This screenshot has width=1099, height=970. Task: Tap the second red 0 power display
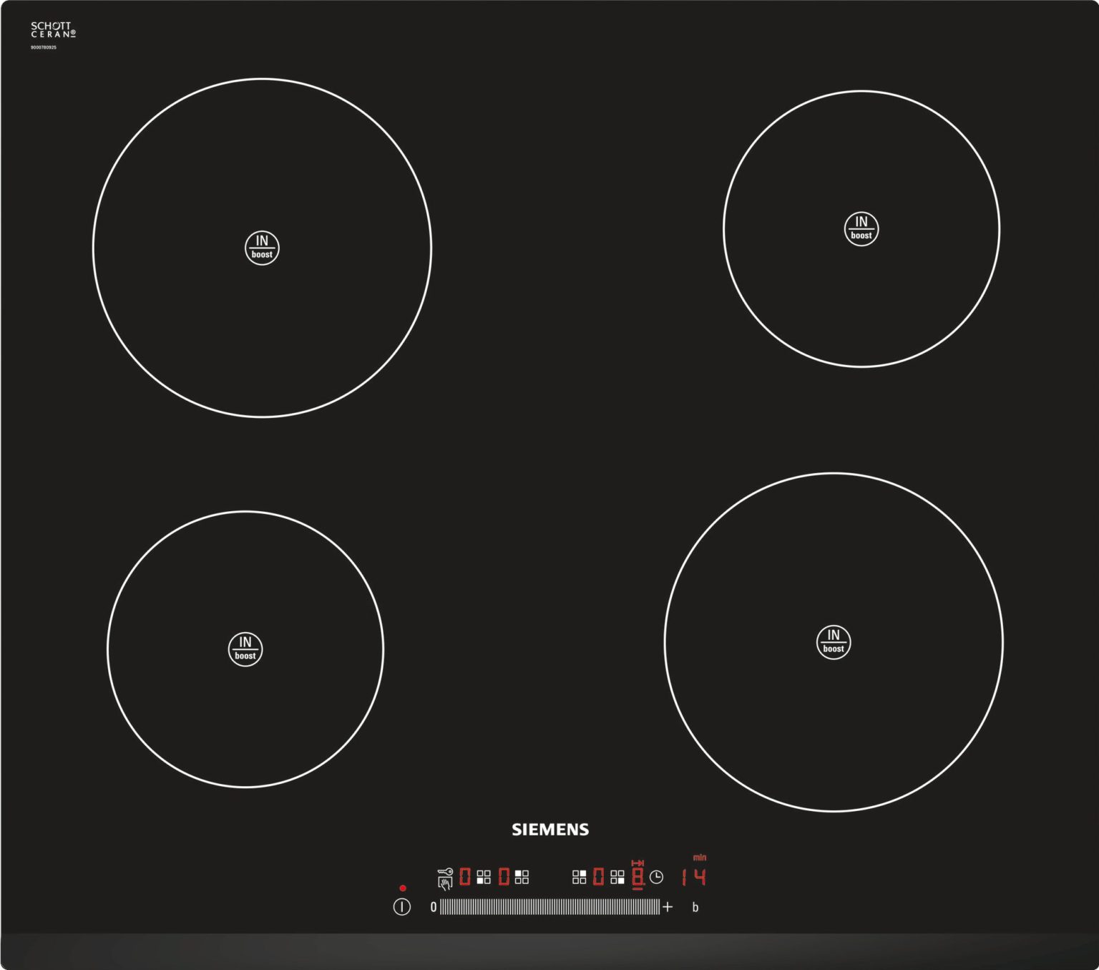click(504, 877)
